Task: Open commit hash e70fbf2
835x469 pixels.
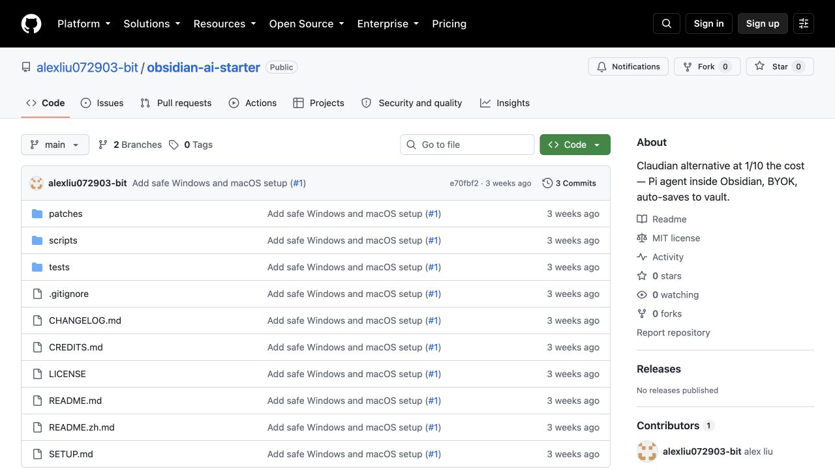Action: click(464, 183)
